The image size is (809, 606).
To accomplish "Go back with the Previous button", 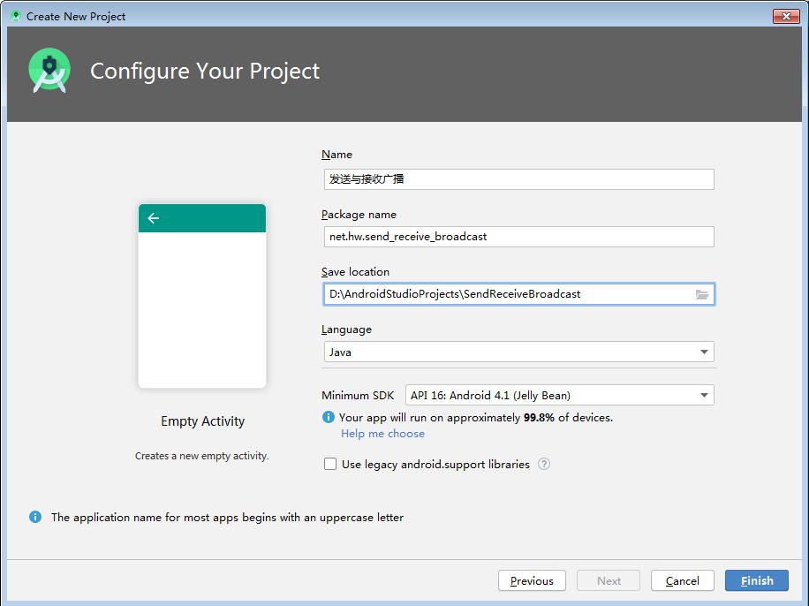I will pyautogui.click(x=532, y=580).
